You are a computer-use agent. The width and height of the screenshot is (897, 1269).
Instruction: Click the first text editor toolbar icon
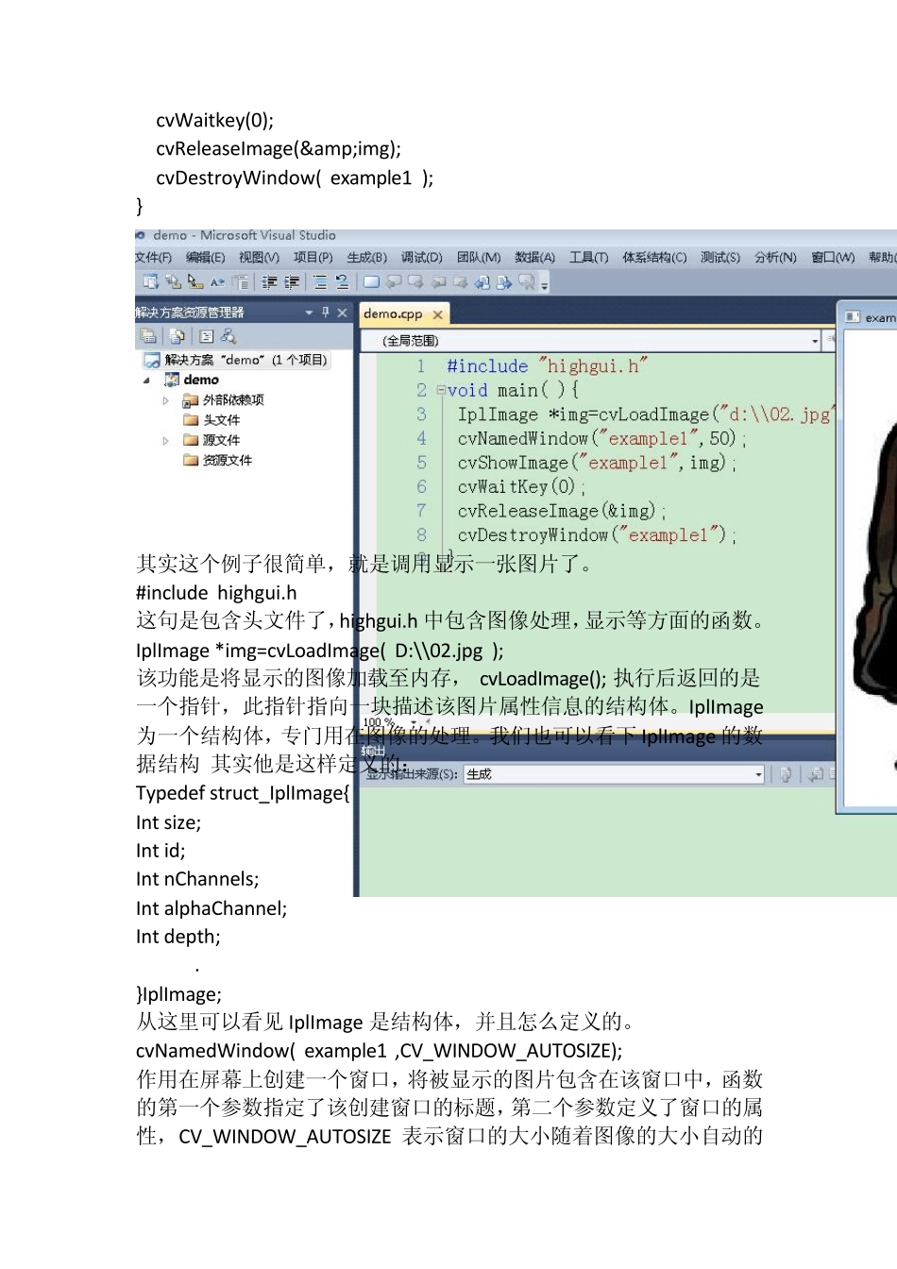150,281
